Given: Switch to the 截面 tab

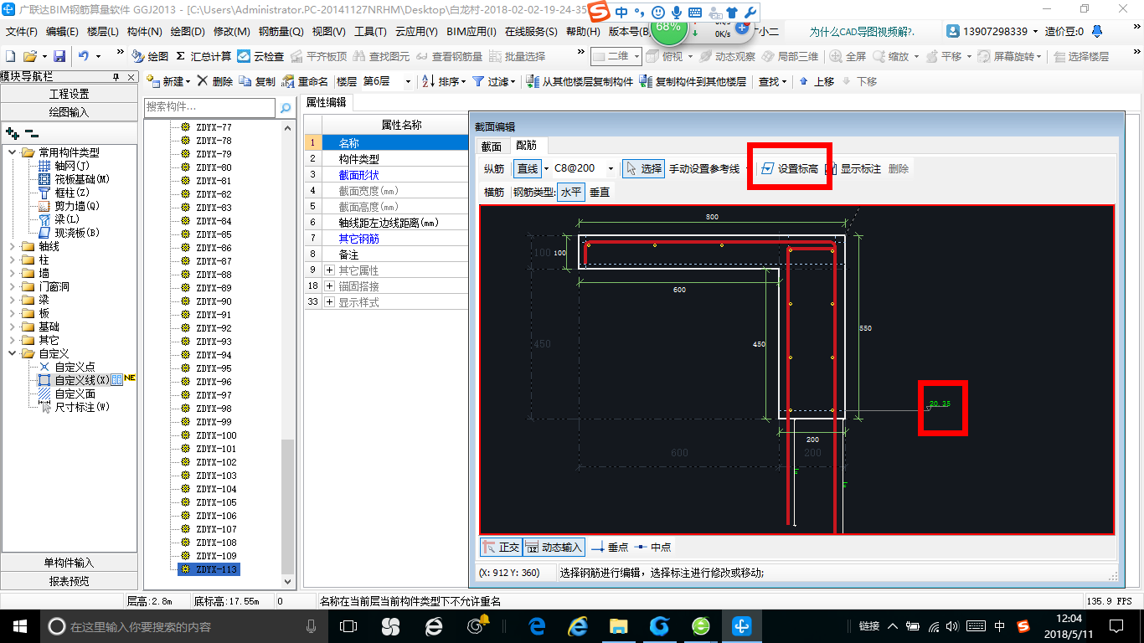Looking at the screenshot, I should (491, 146).
